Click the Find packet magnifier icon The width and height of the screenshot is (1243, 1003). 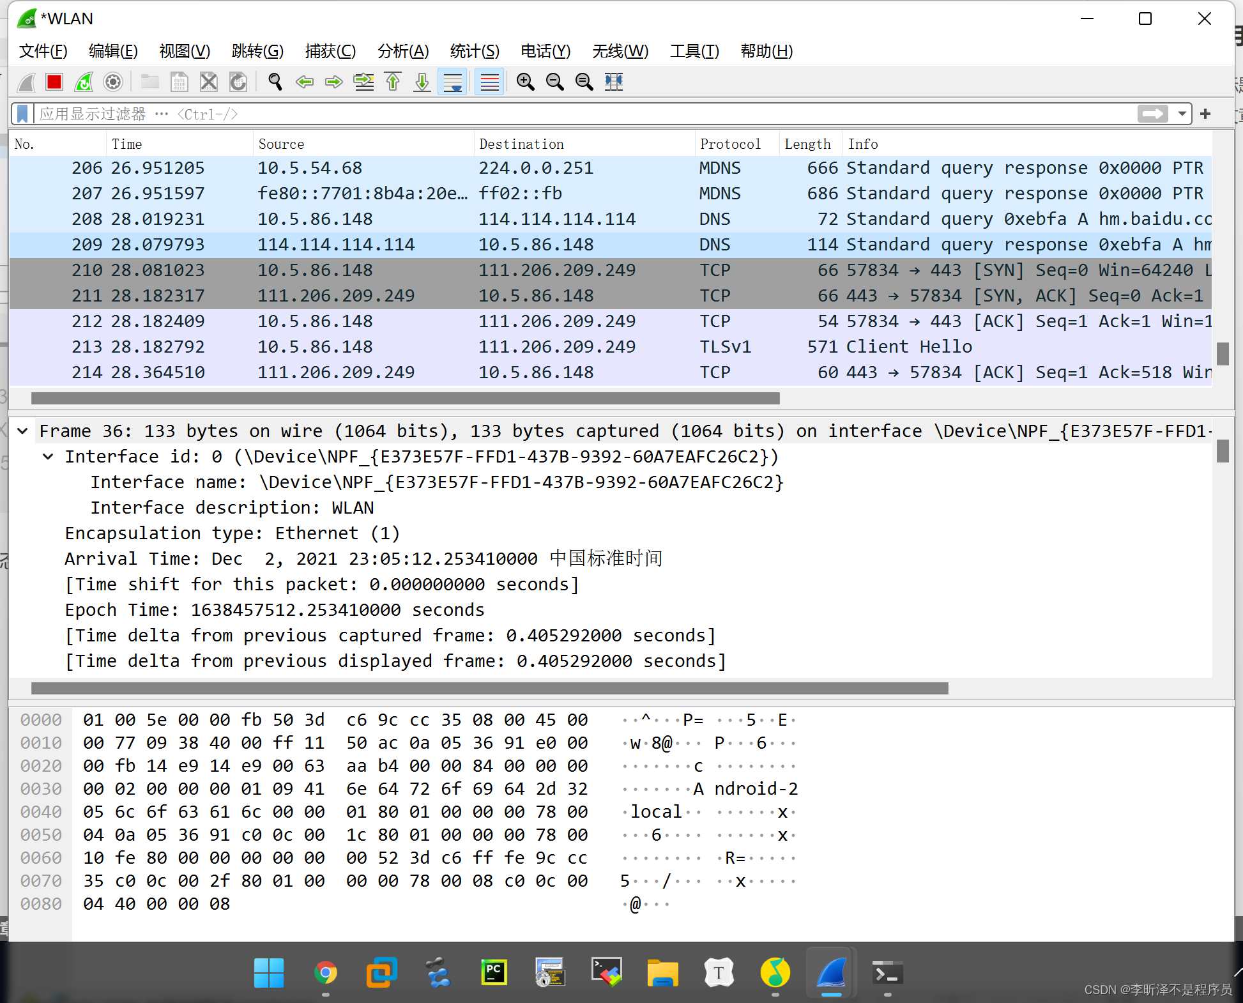pyautogui.click(x=275, y=82)
